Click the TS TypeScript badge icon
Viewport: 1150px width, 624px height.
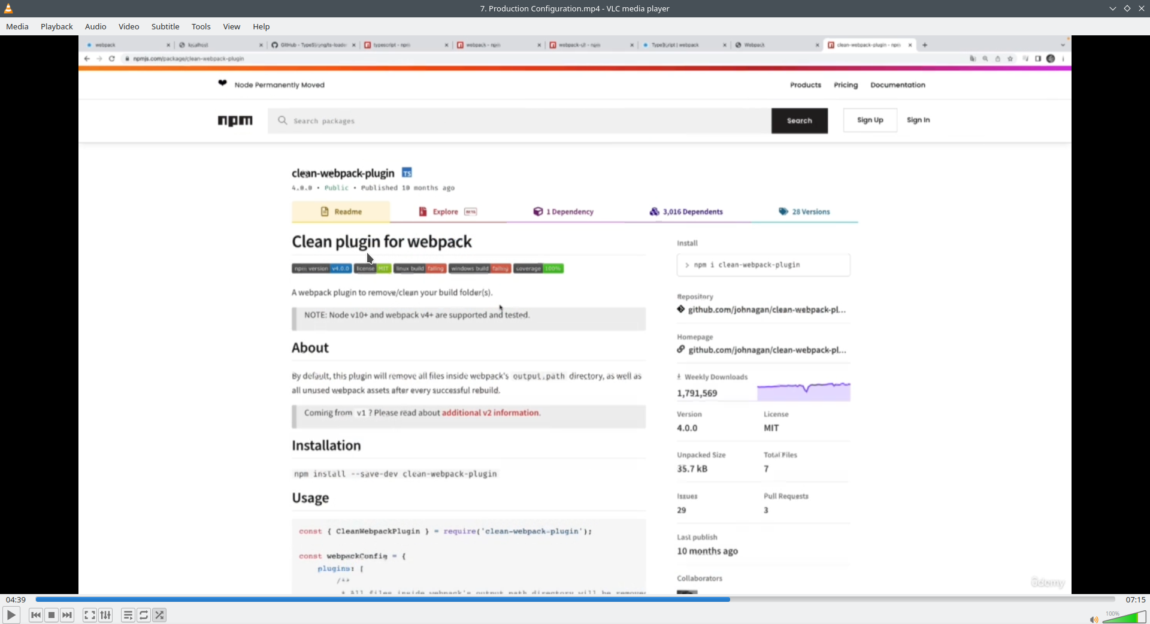(x=407, y=173)
